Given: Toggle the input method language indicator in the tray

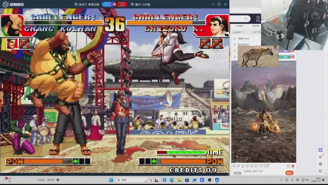Looking at the screenshot, I should pyautogui.click(x=298, y=180).
